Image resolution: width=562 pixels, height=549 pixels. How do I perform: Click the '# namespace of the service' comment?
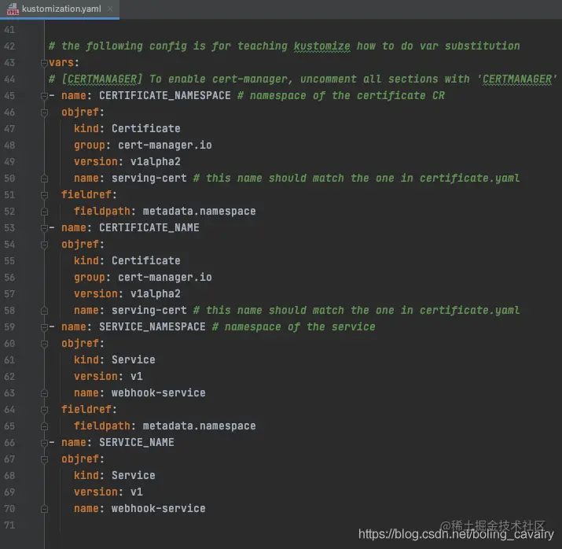(x=293, y=327)
